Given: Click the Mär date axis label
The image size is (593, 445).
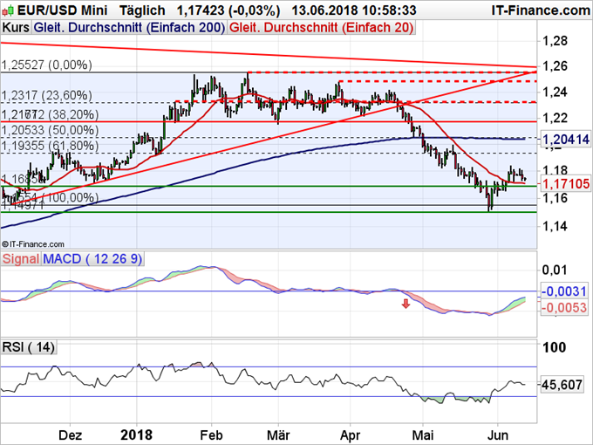Looking at the screenshot, I should click(x=278, y=435).
